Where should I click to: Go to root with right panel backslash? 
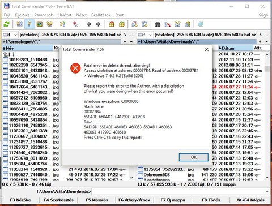click(260, 35)
